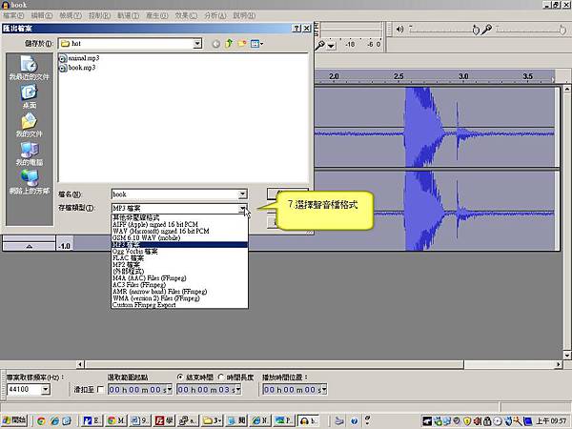Choose AIFF (Apple) signed 16 bit PCM format
The width and height of the screenshot is (572, 429).
tap(179, 224)
